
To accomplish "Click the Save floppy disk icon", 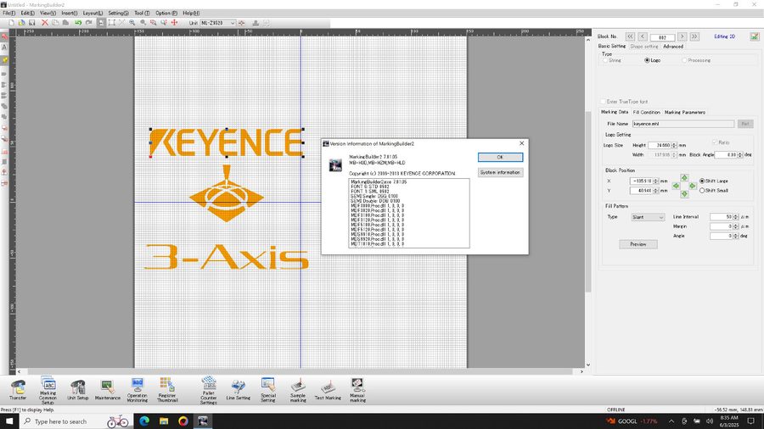I will (32, 23).
